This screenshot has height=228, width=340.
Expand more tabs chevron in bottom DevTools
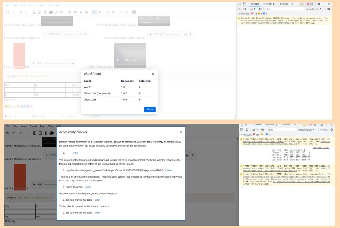295,125
